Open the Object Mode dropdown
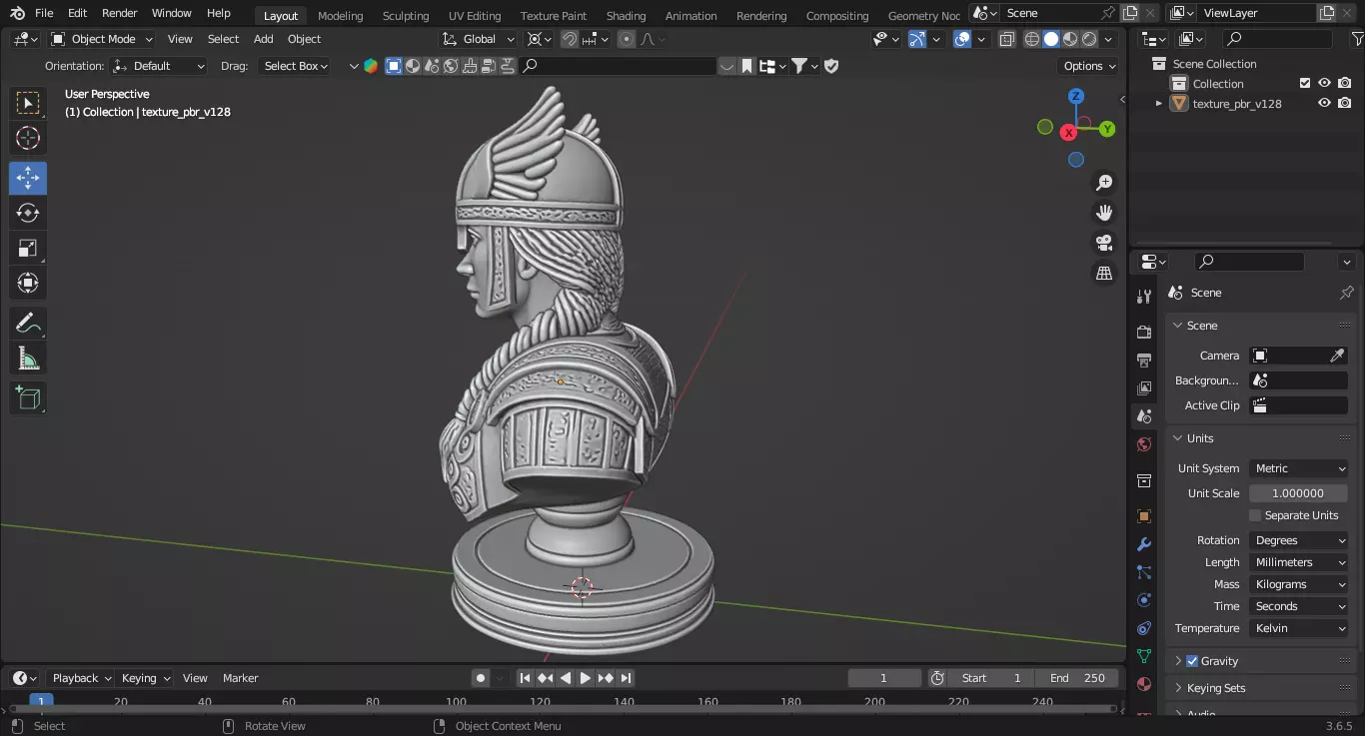 pyautogui.click(x=102, y=39)
